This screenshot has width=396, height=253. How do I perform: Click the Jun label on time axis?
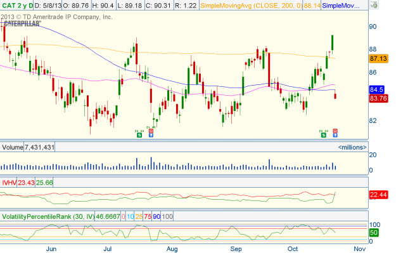[x=51, y=249]
